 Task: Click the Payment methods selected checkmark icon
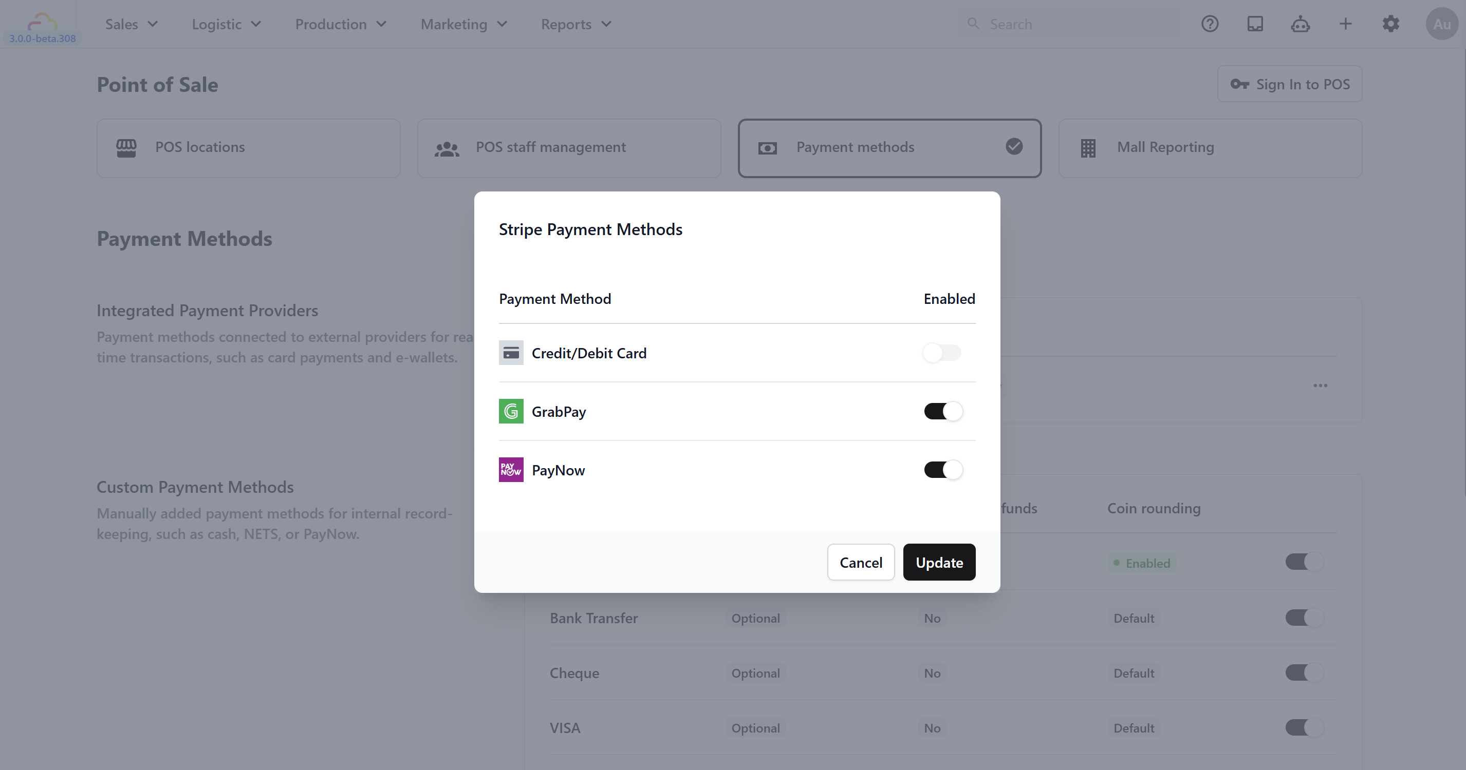(x=1014, y=147)
